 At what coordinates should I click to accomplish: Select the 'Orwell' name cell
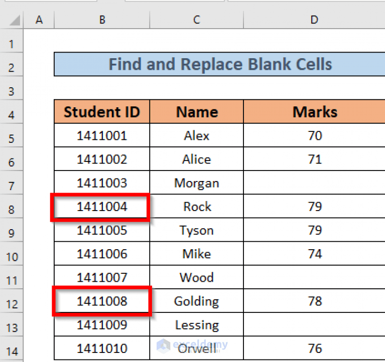pyautogui.click(x=196, y=348)
